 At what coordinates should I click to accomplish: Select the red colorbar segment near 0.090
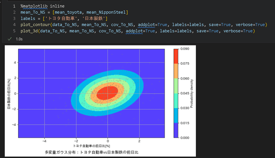pos(176,56)
